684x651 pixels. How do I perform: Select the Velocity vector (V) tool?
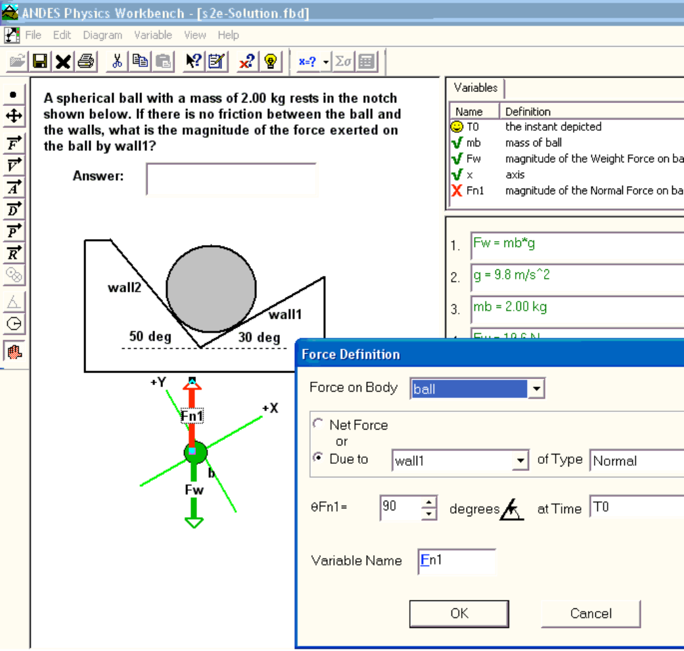tap(14, 166)
